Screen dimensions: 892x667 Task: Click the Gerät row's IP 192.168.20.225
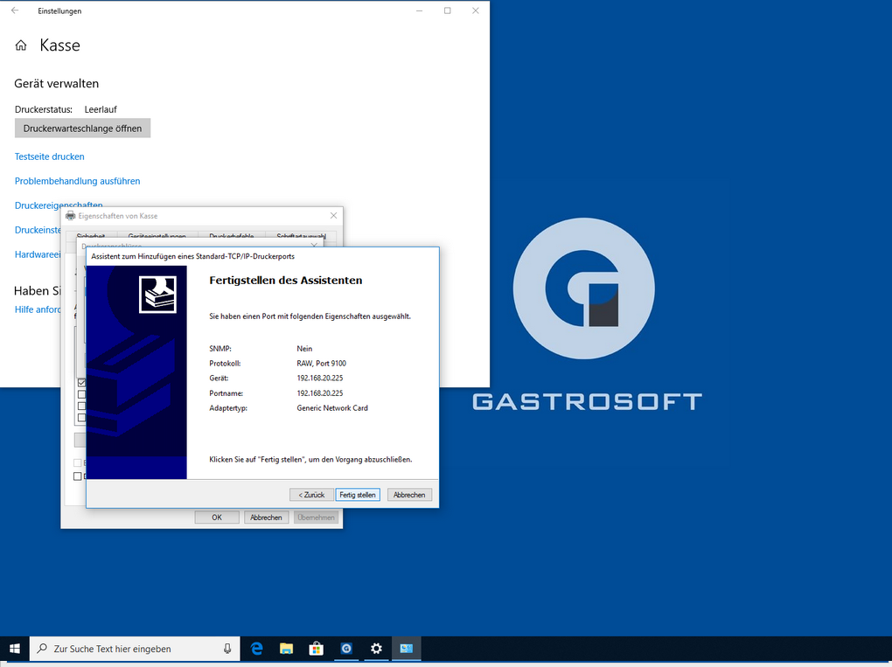(320, 379)
